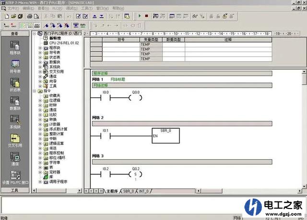Open System Block from the View sidebar
This screenshot has height=220, width=307.
tap(15, 122)
